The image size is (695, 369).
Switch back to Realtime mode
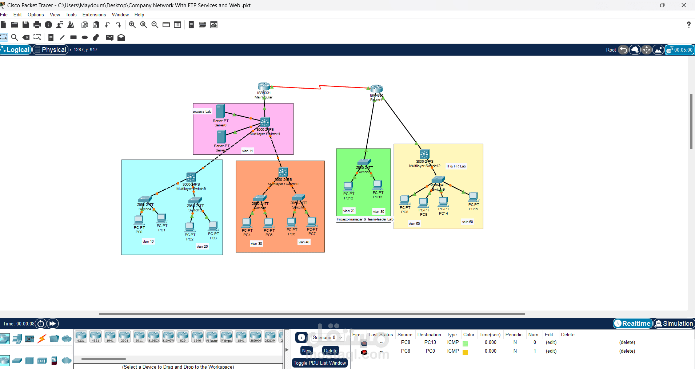tap(632, 324)
